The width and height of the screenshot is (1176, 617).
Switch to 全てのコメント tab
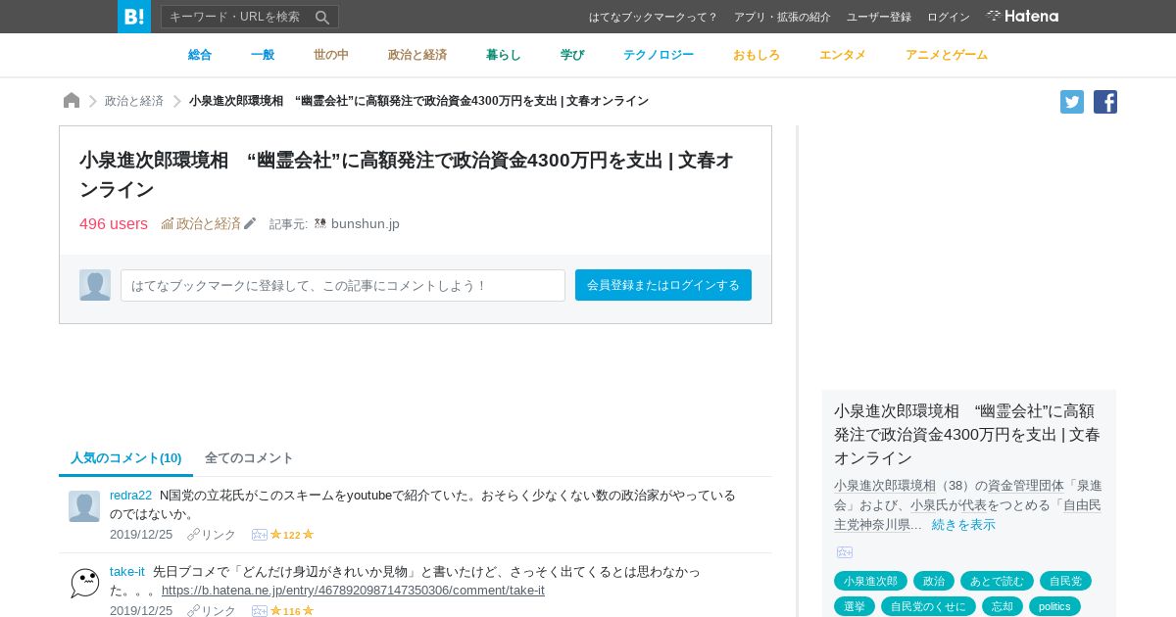[x=249, y=457]
